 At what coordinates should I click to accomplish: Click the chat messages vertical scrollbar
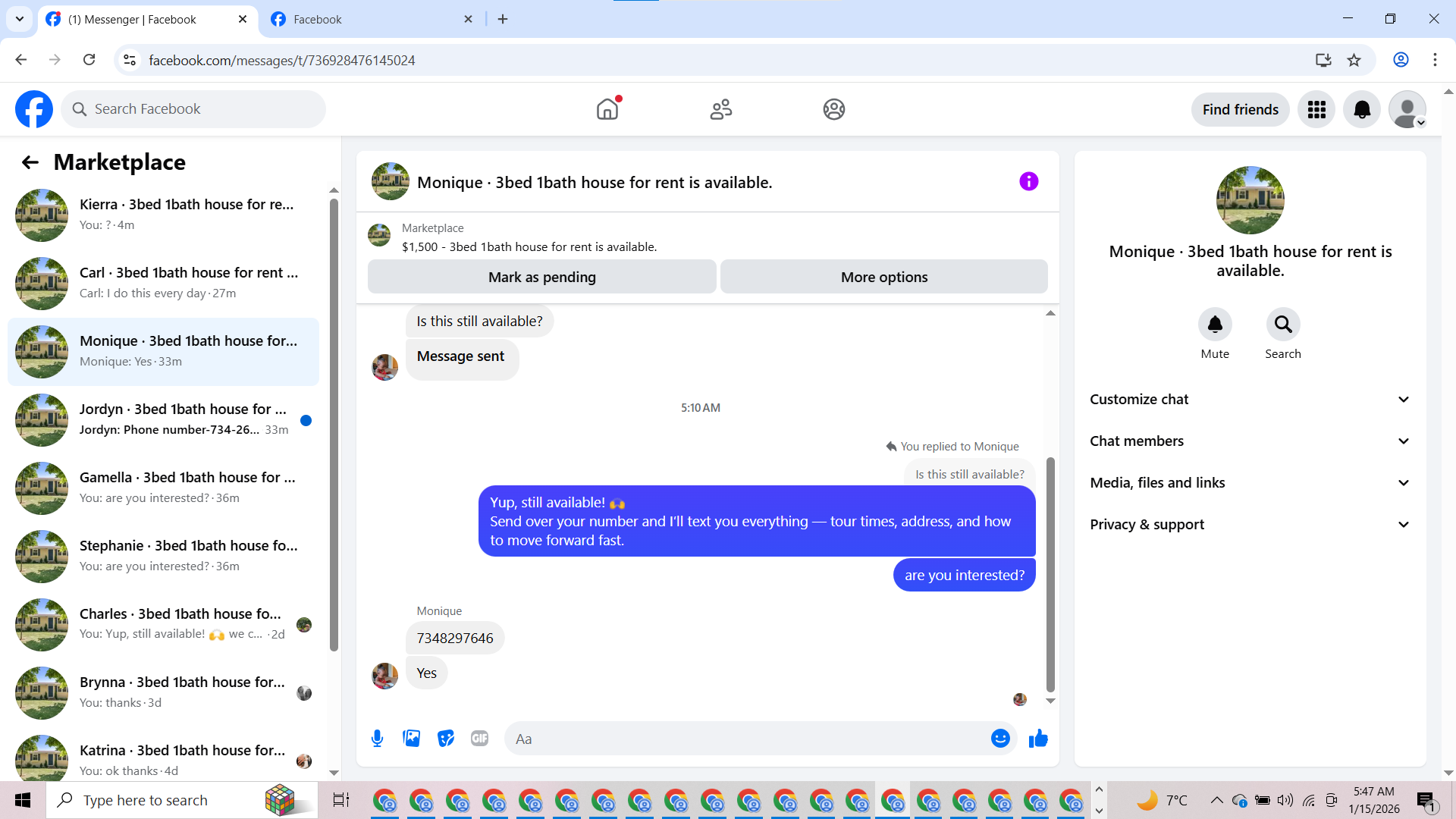tap(1050, 575)
